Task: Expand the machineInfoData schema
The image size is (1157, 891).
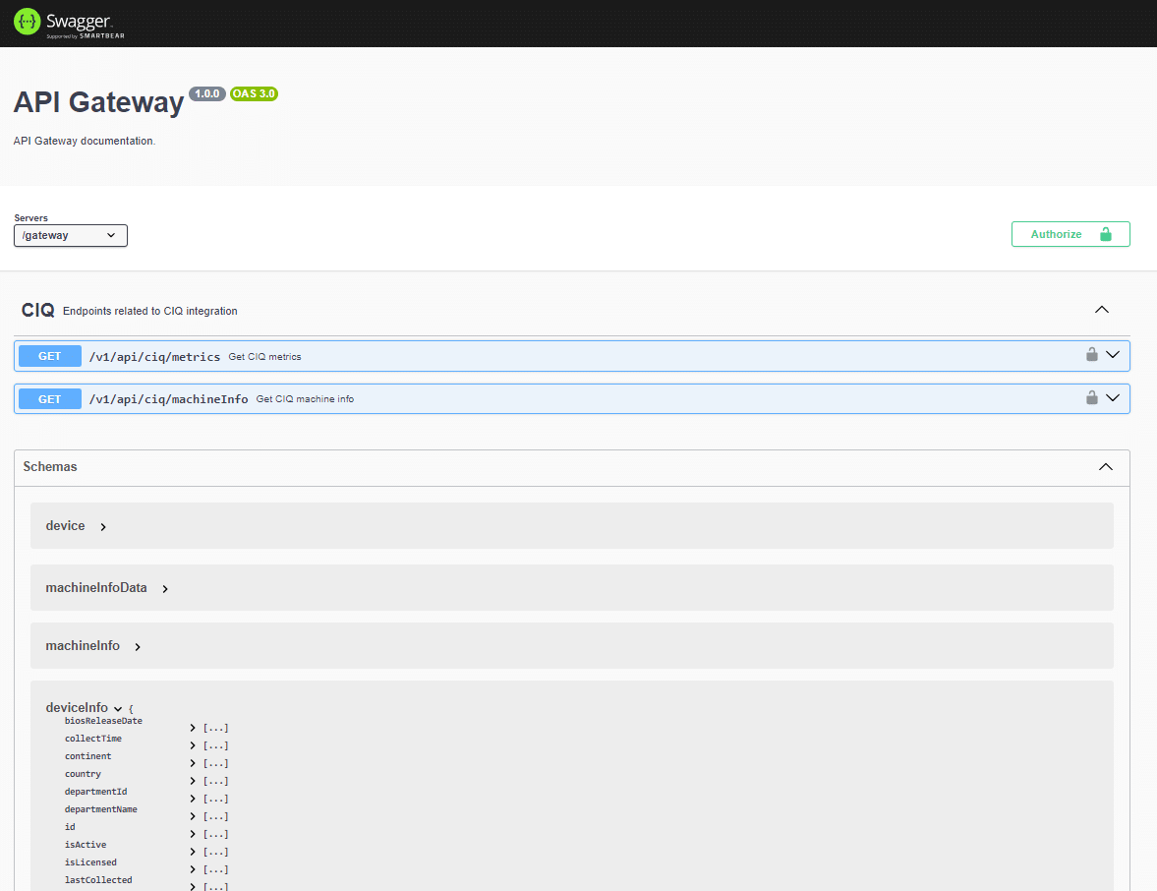Action: point(164,587)
